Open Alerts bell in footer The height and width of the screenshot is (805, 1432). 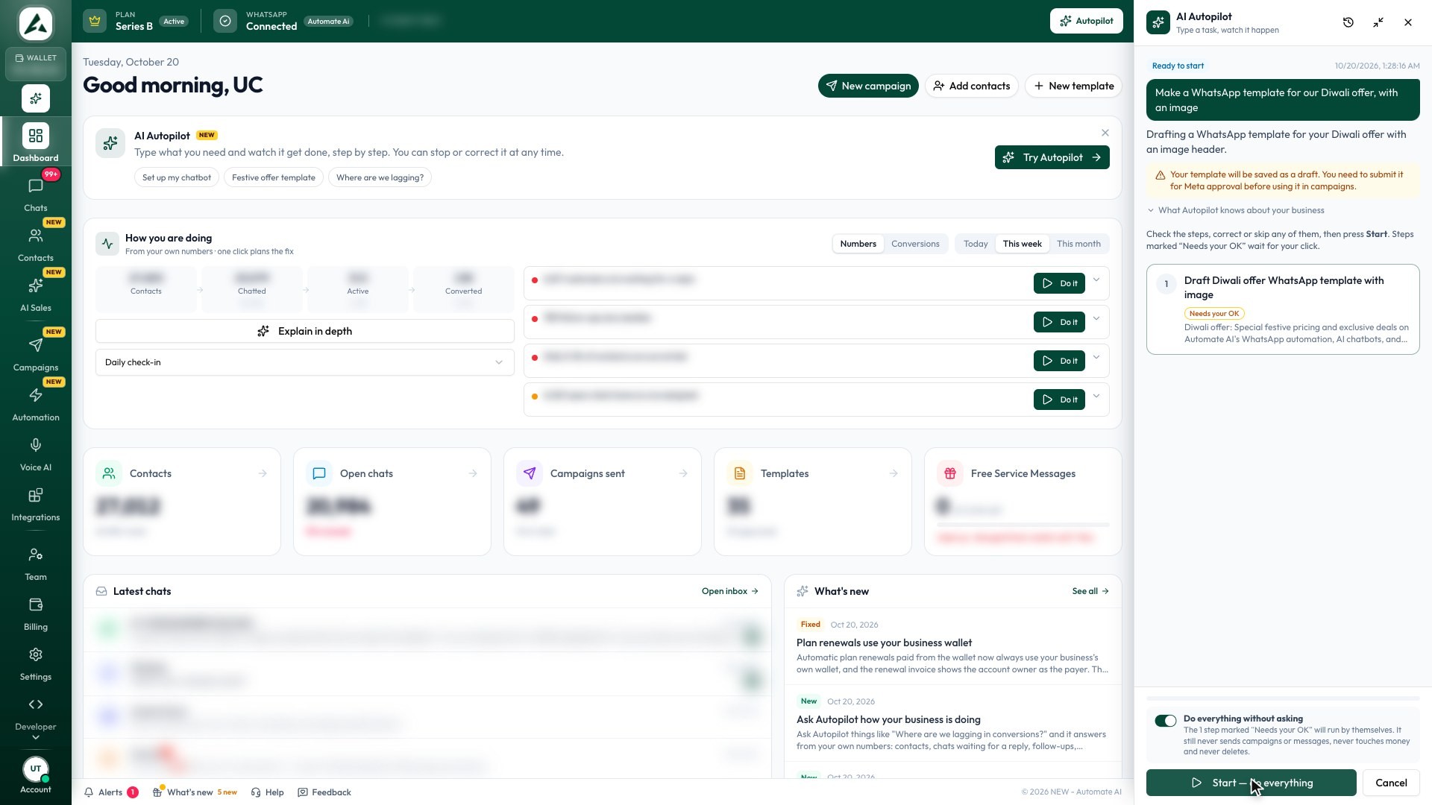pyautogui.click(x=110, y=792)
